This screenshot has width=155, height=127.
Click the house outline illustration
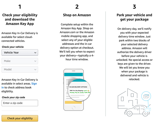(127, 98)
